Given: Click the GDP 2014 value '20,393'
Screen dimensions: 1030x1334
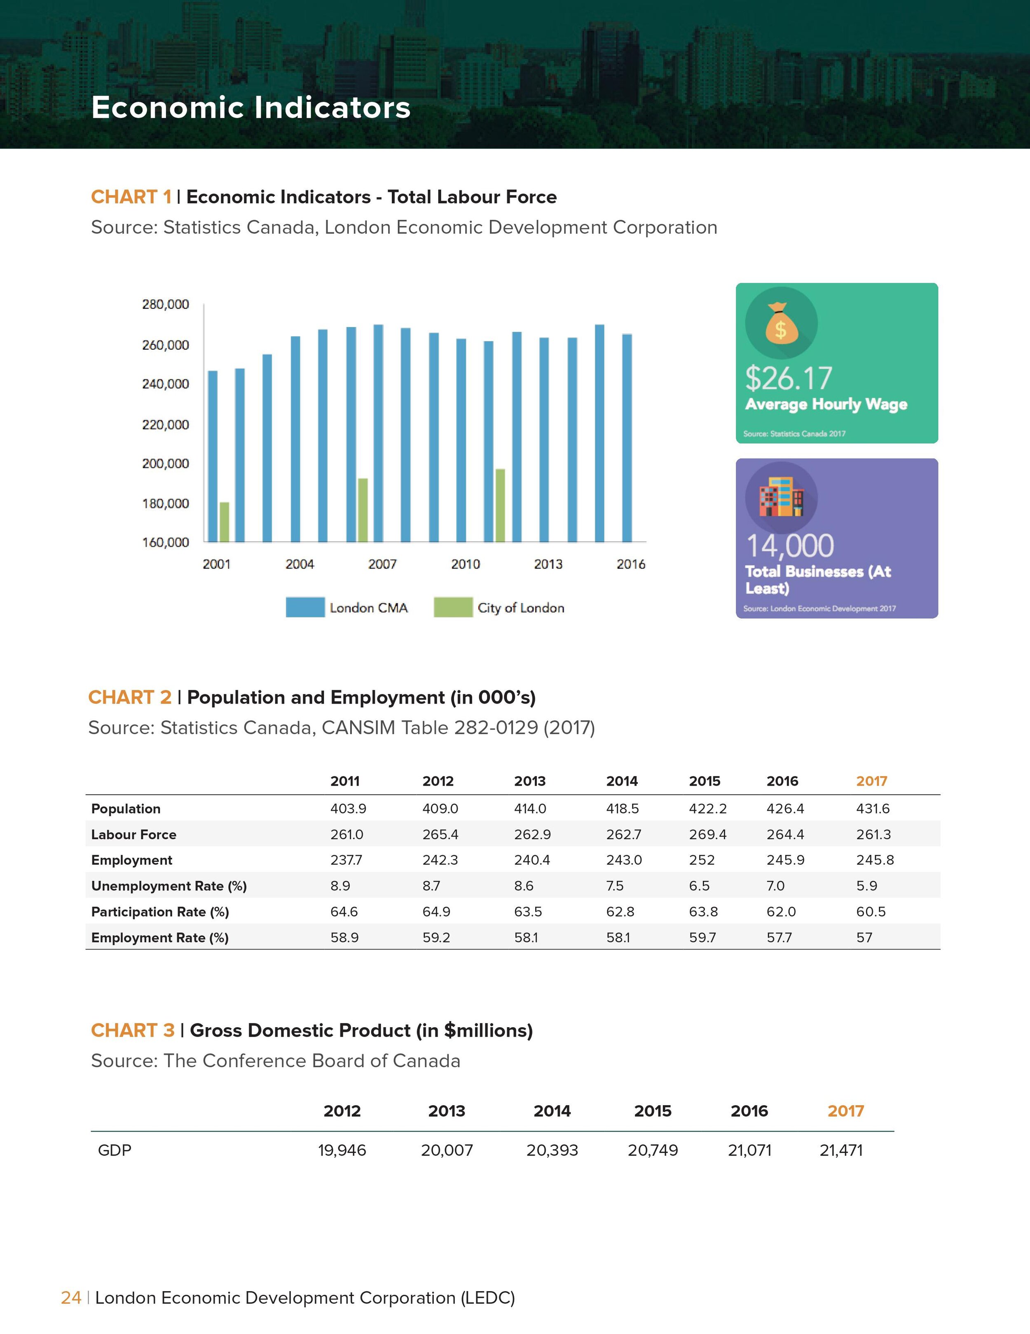Looking at the screenshot, I should pyautogui.click(x=552, y=1151).
